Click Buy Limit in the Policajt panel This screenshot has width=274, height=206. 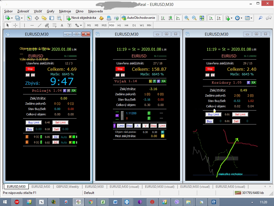point(34,122)
